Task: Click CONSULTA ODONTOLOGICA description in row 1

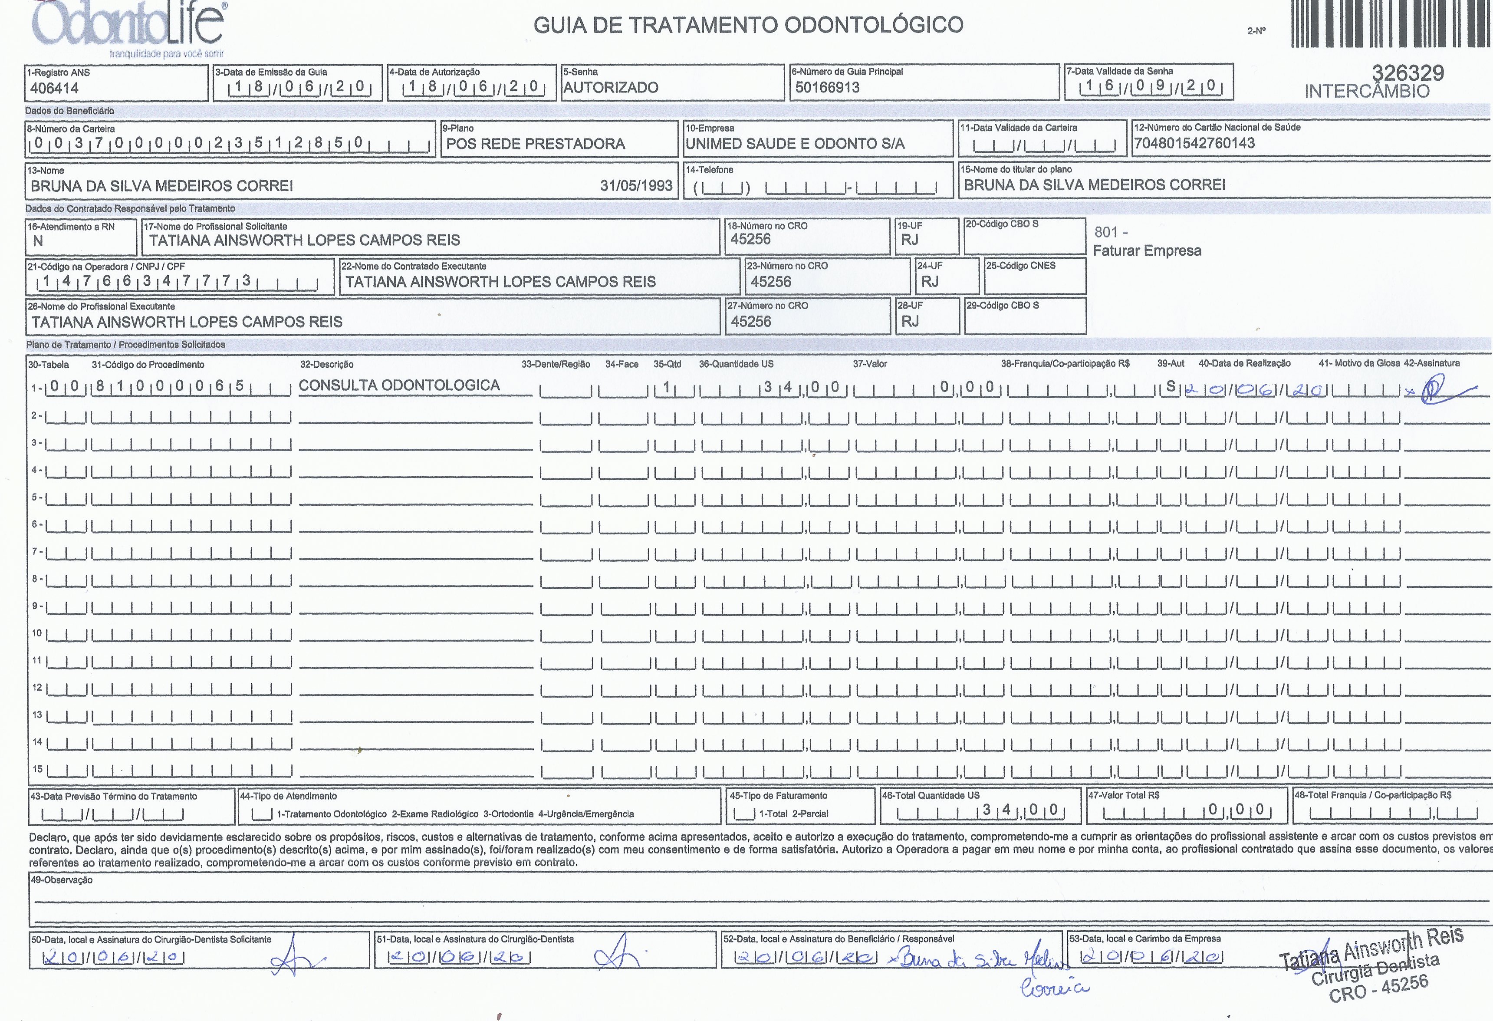Action: (x=400, y=385)
